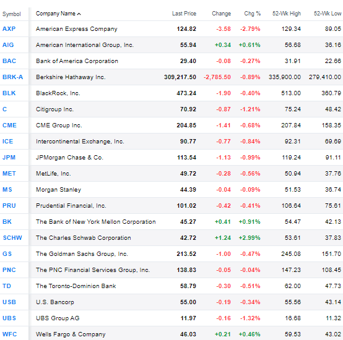Image resolution: width=343 pixels, height=340 pixels.
Task: Open the BAC ticker link
Action: pyautogui.click(x=9, y=61)
